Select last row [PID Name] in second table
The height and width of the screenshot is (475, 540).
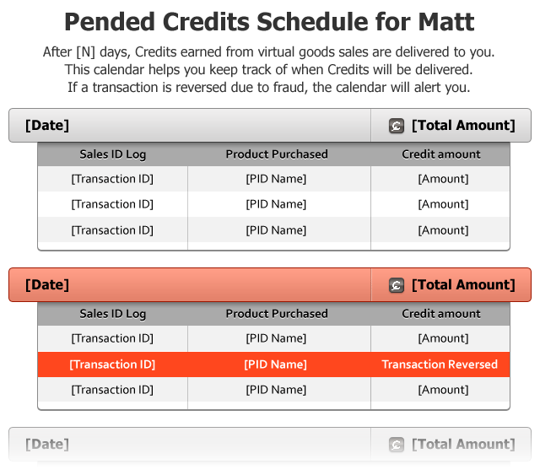276,390
